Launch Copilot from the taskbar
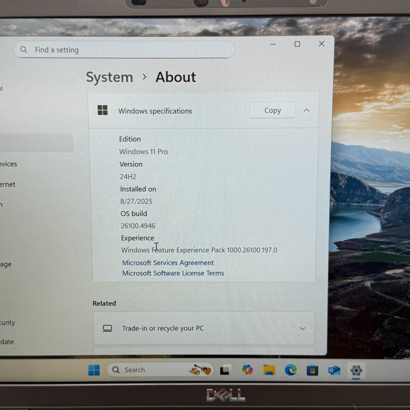Screen dimensions: 410x410 247,370
